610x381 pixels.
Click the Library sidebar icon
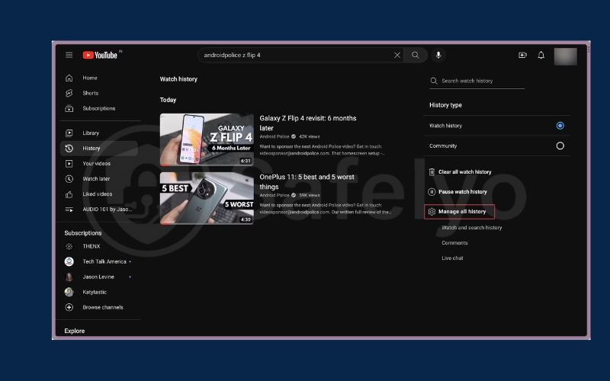pyautogui.click(x=69, y=133)
